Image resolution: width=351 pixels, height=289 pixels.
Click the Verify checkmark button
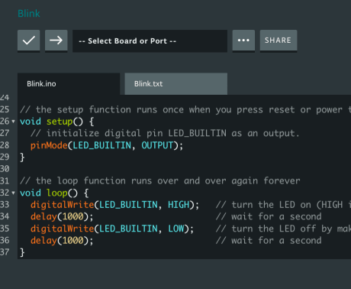tap(29, 41)
